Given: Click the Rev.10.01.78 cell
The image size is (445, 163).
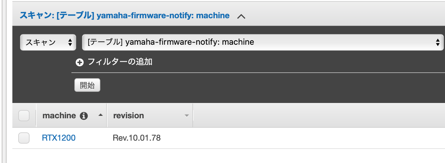Looking at the screenshot, I should pyautogui.click(x=137, y=138).
